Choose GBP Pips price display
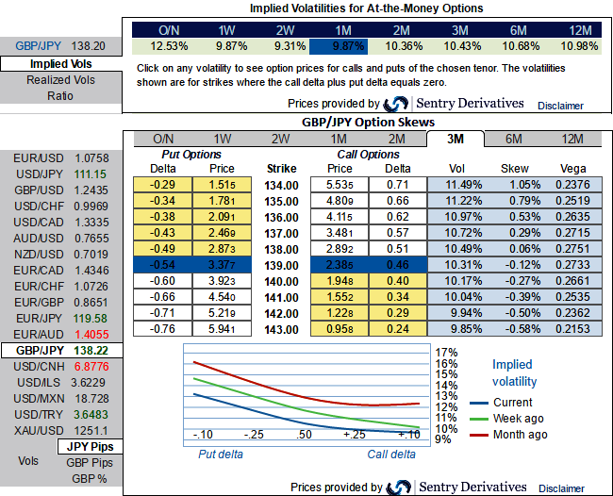This screenshot has height=496, width=613. click(x=90, y=463)
